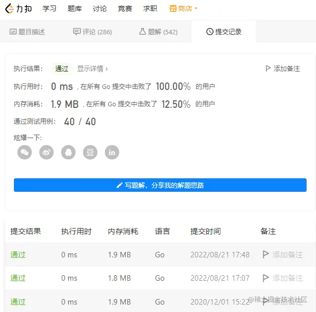The width and height of the screenshot is (316, 312).
Task: Switch to the 题目描述 tab
Action: pos(27,32)
